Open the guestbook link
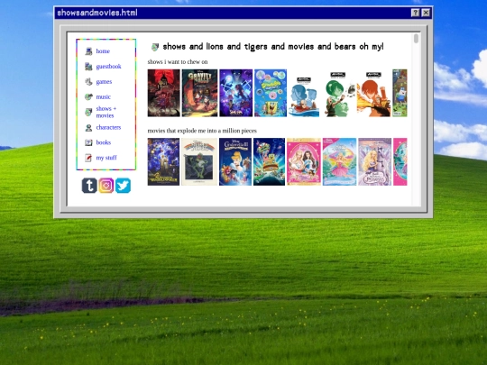This screenshot has width=487, height=365. pyautogui.click(x=108, y=67)
